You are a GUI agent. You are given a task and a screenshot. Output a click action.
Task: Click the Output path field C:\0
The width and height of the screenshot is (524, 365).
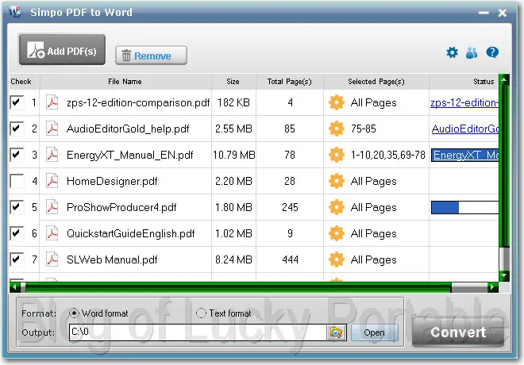(198, 332)
